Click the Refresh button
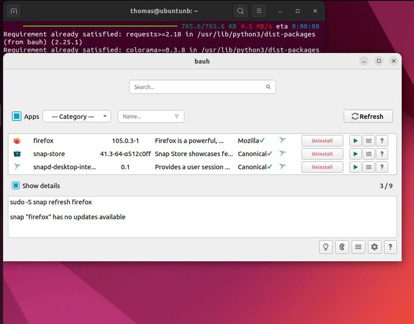 368,116
